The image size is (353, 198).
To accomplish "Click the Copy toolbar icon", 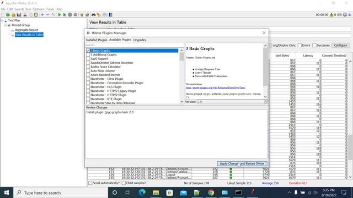I will [x=30, y=15].
